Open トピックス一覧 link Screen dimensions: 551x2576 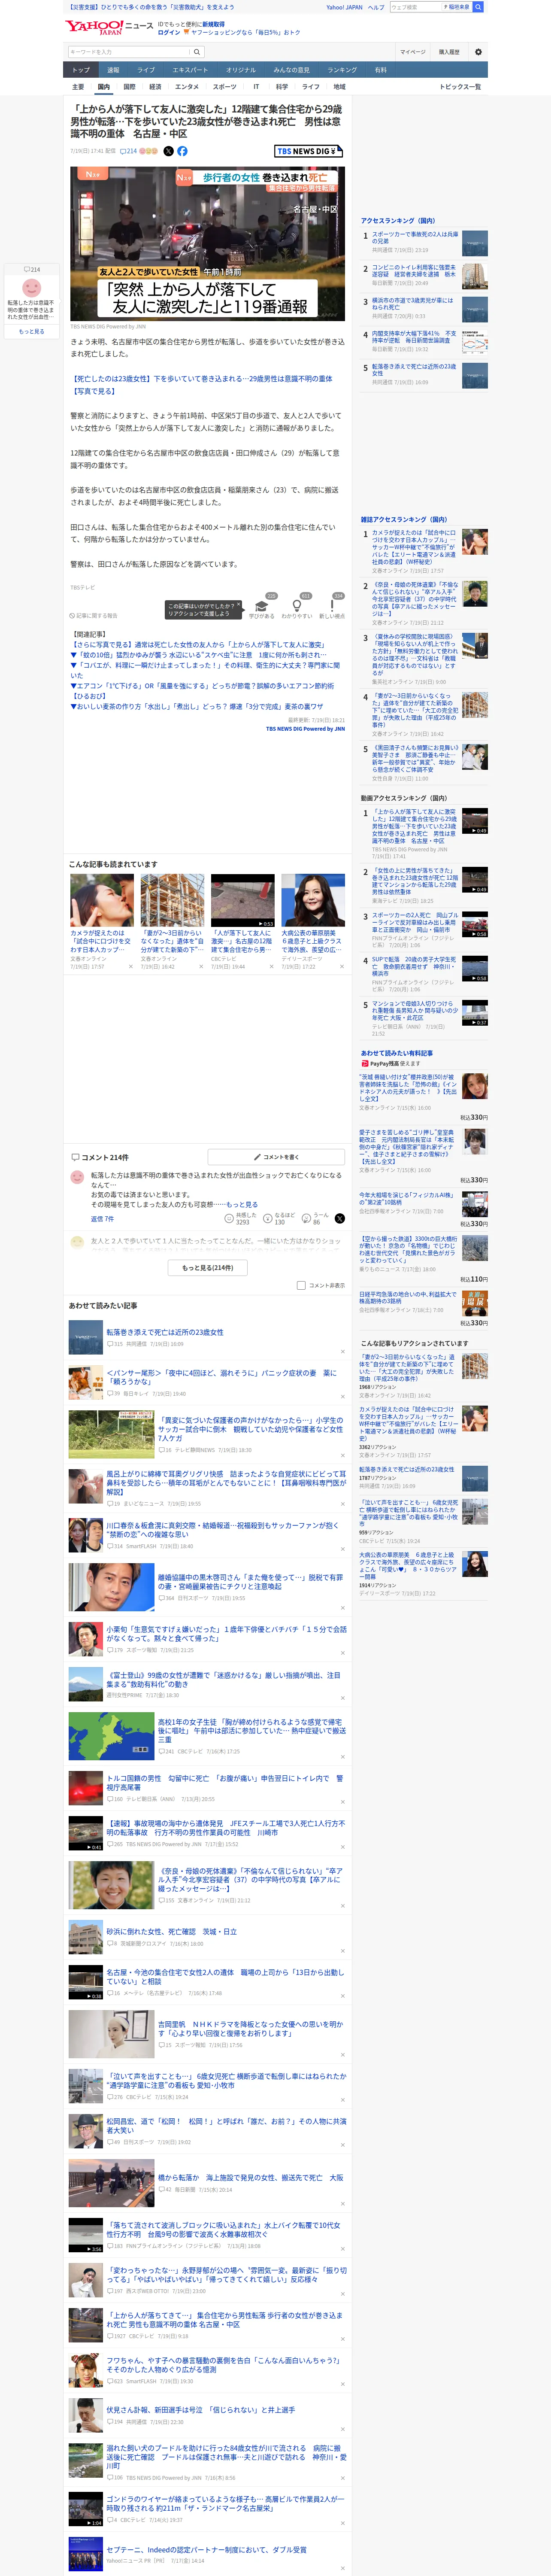(x=460, y=87)
